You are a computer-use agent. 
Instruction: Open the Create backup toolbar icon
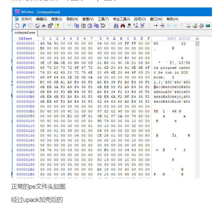click(x=37, y=26)
